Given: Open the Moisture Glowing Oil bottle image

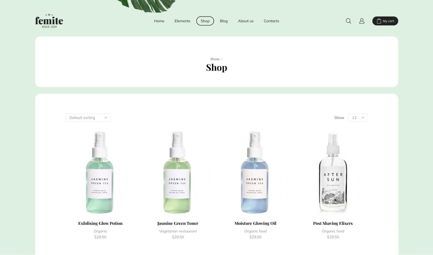Looking at the screenshot, I should pos(255,173).
